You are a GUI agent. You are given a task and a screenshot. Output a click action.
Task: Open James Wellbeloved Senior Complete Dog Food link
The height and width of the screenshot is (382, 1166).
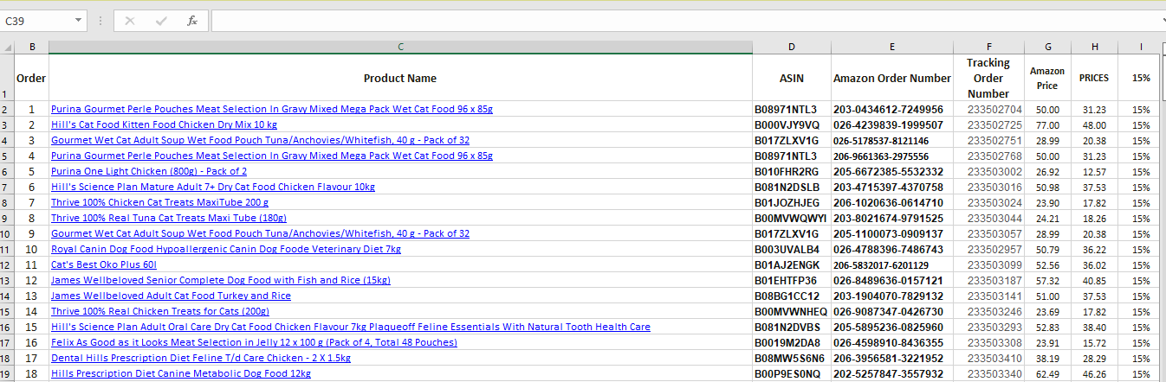tap(221, 280)
